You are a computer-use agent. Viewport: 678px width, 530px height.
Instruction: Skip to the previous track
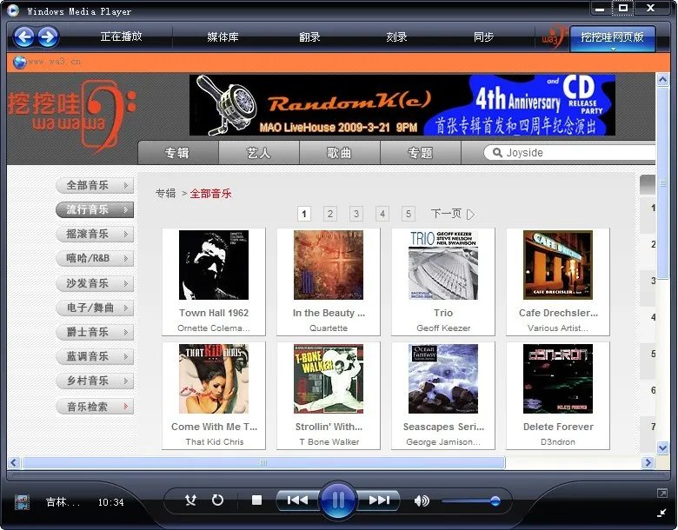coord(297,500)
